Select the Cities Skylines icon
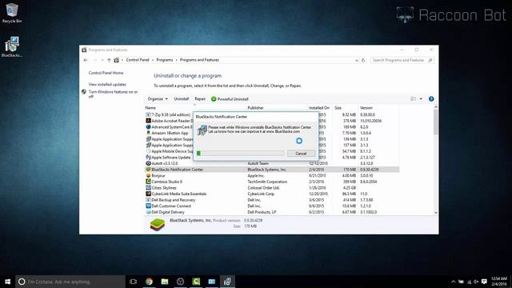Image resolution: width=512 pixels, height=288 pixels. pos(148,188)
